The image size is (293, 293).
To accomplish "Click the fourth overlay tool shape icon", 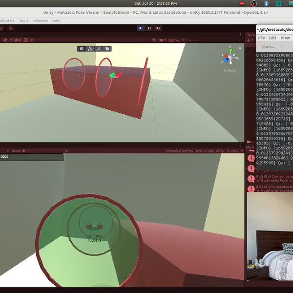I will click(x=107, y=49).
